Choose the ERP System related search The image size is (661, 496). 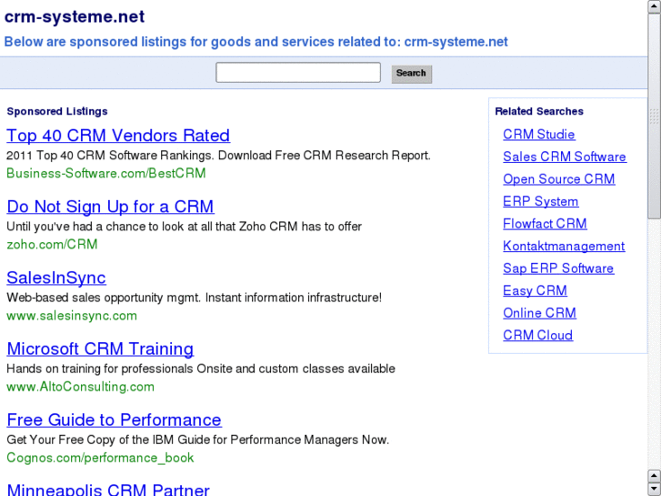tap(540, 201)
